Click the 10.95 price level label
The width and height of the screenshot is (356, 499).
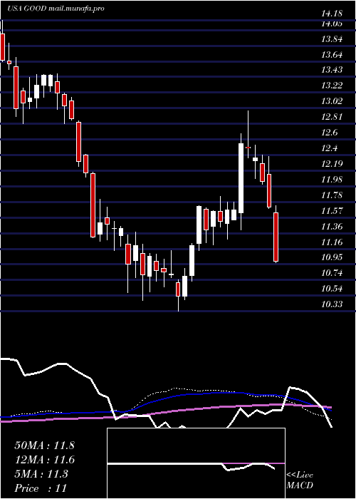332,257
